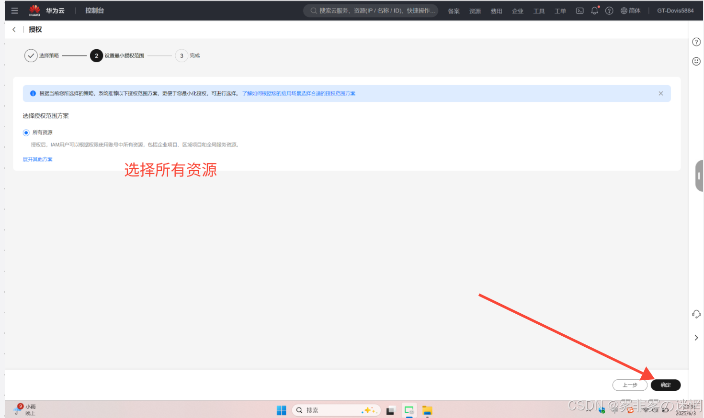Click the 上一步 button

629,385
